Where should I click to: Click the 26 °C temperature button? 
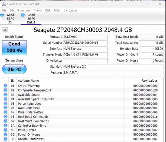click(14, 69)
